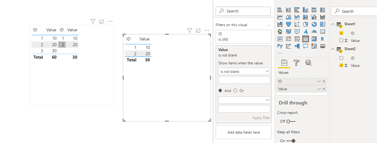
Task: Select the And radio button
Action: click(221, 90)
